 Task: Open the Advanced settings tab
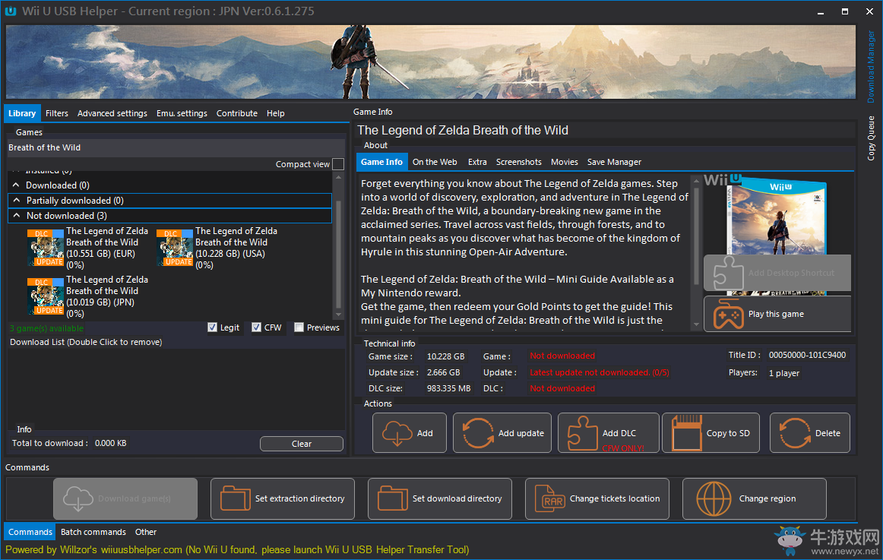112,113
